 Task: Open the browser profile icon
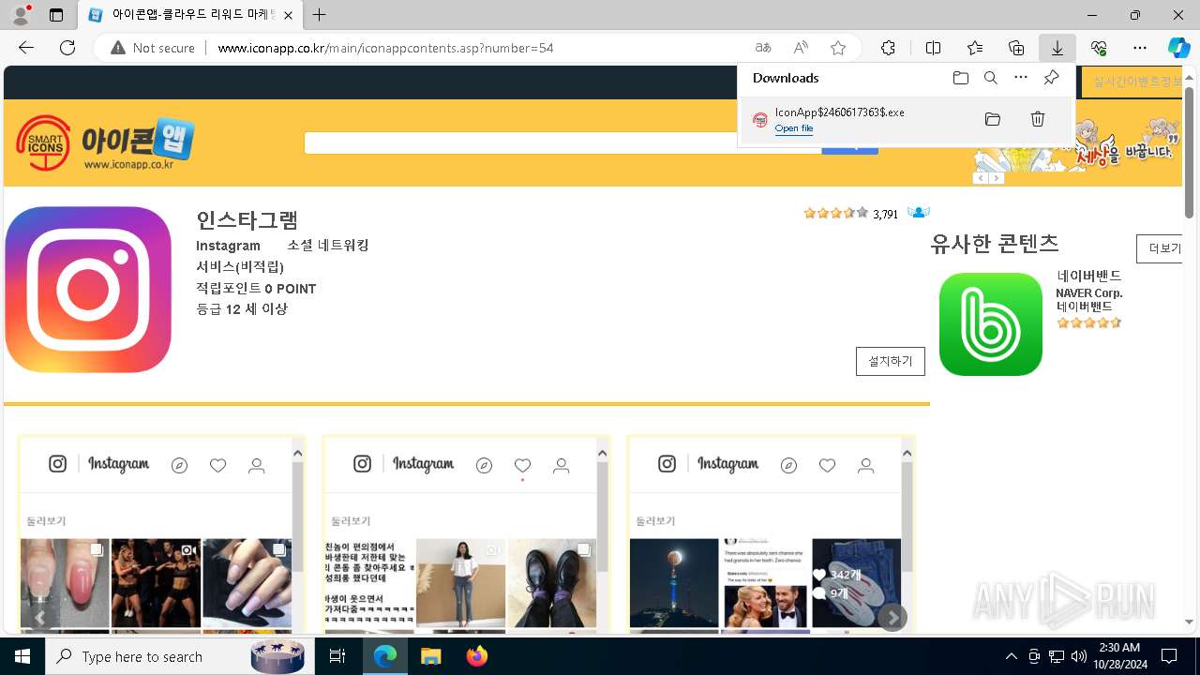pyautogui.click(x=20, y=15)
